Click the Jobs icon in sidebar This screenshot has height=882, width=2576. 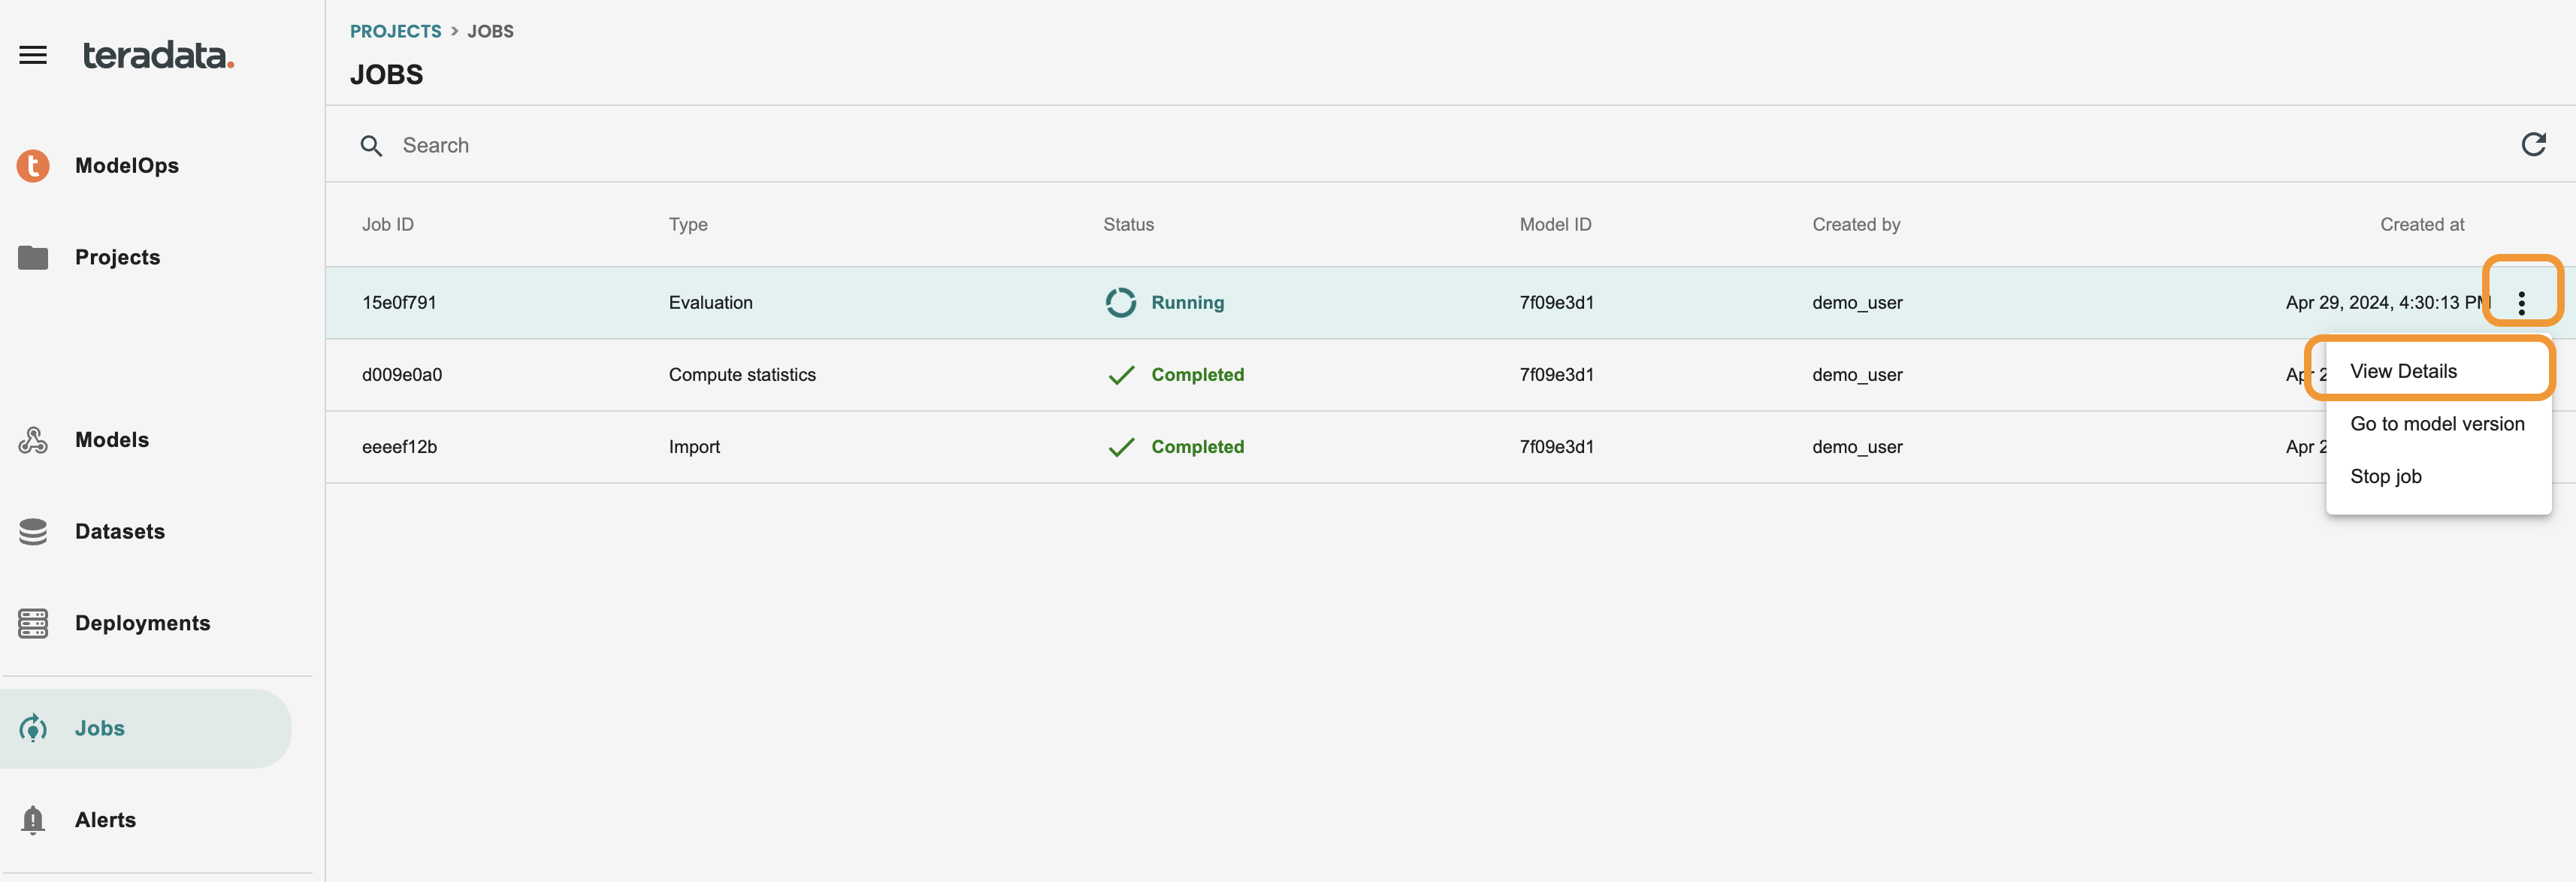coord(33,728)
